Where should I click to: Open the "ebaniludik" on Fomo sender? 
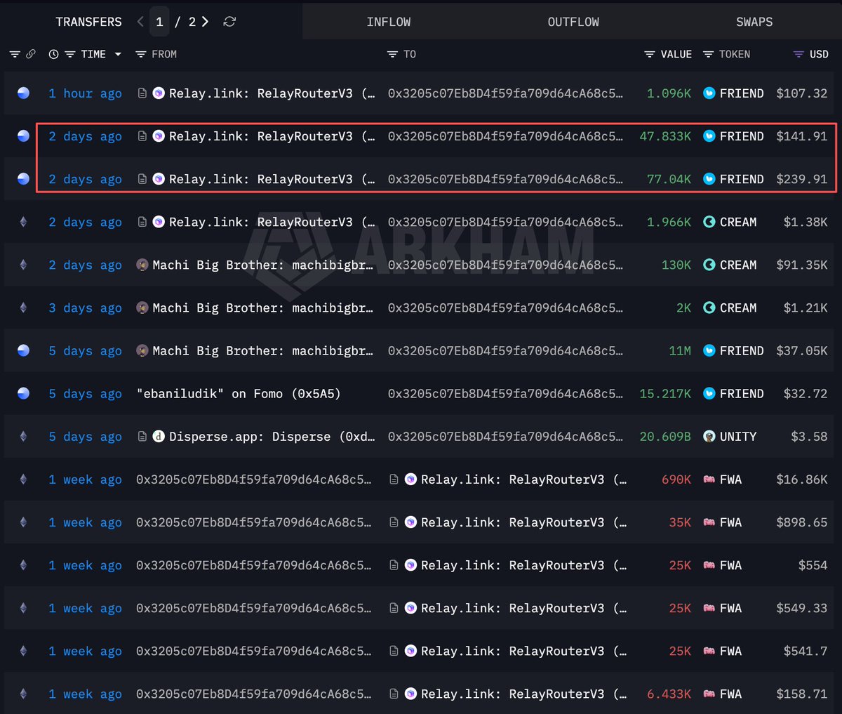tap(239, 393)
